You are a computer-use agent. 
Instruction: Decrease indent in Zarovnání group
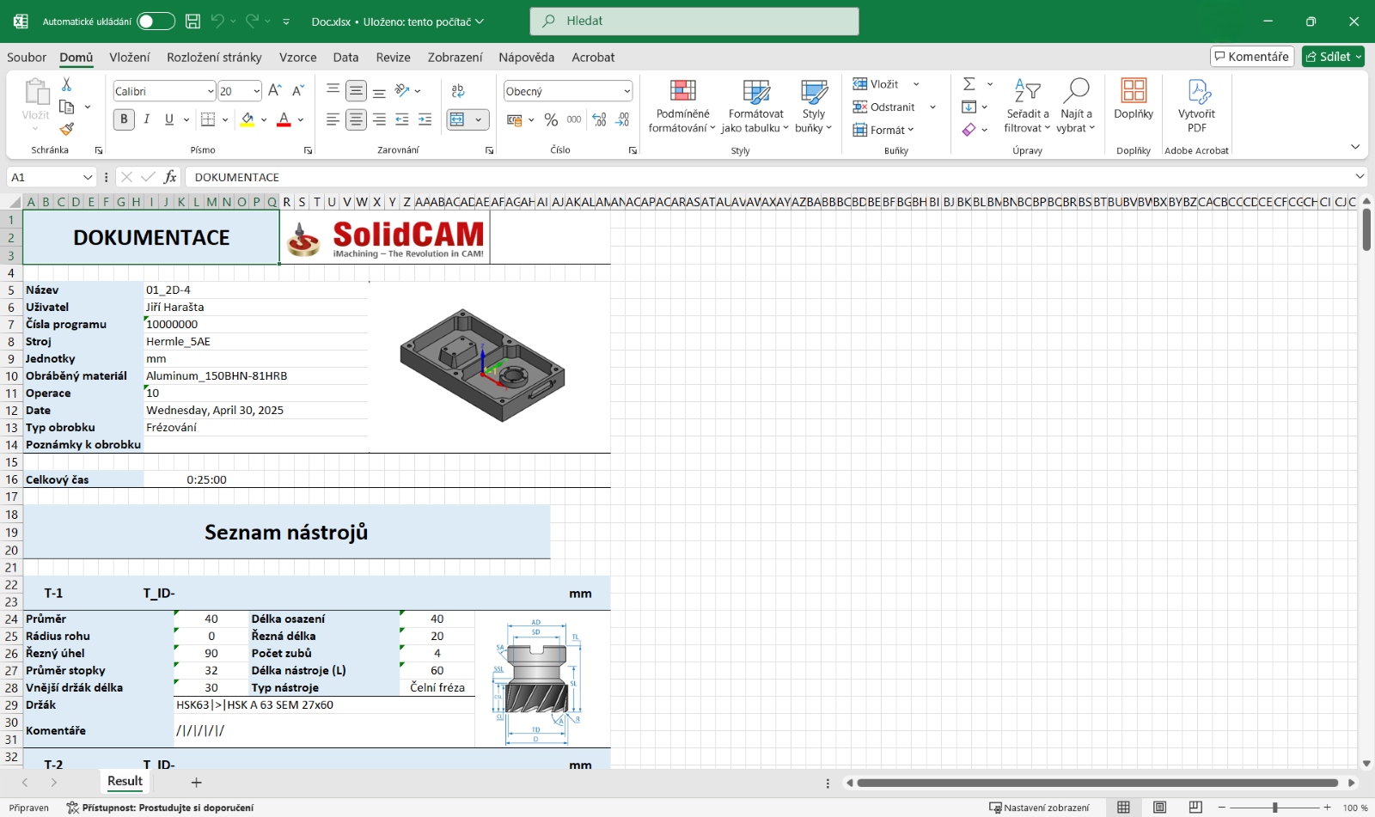coord(402,119)
